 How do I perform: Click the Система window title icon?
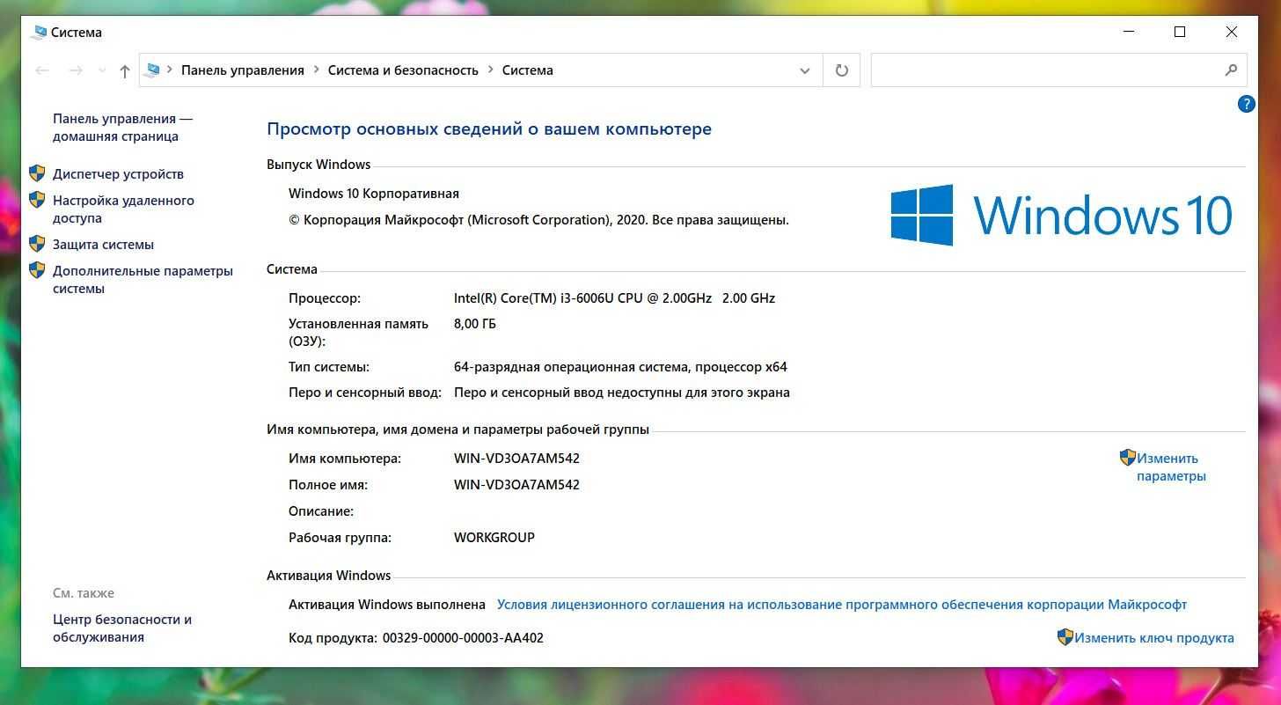coord(39,33)
